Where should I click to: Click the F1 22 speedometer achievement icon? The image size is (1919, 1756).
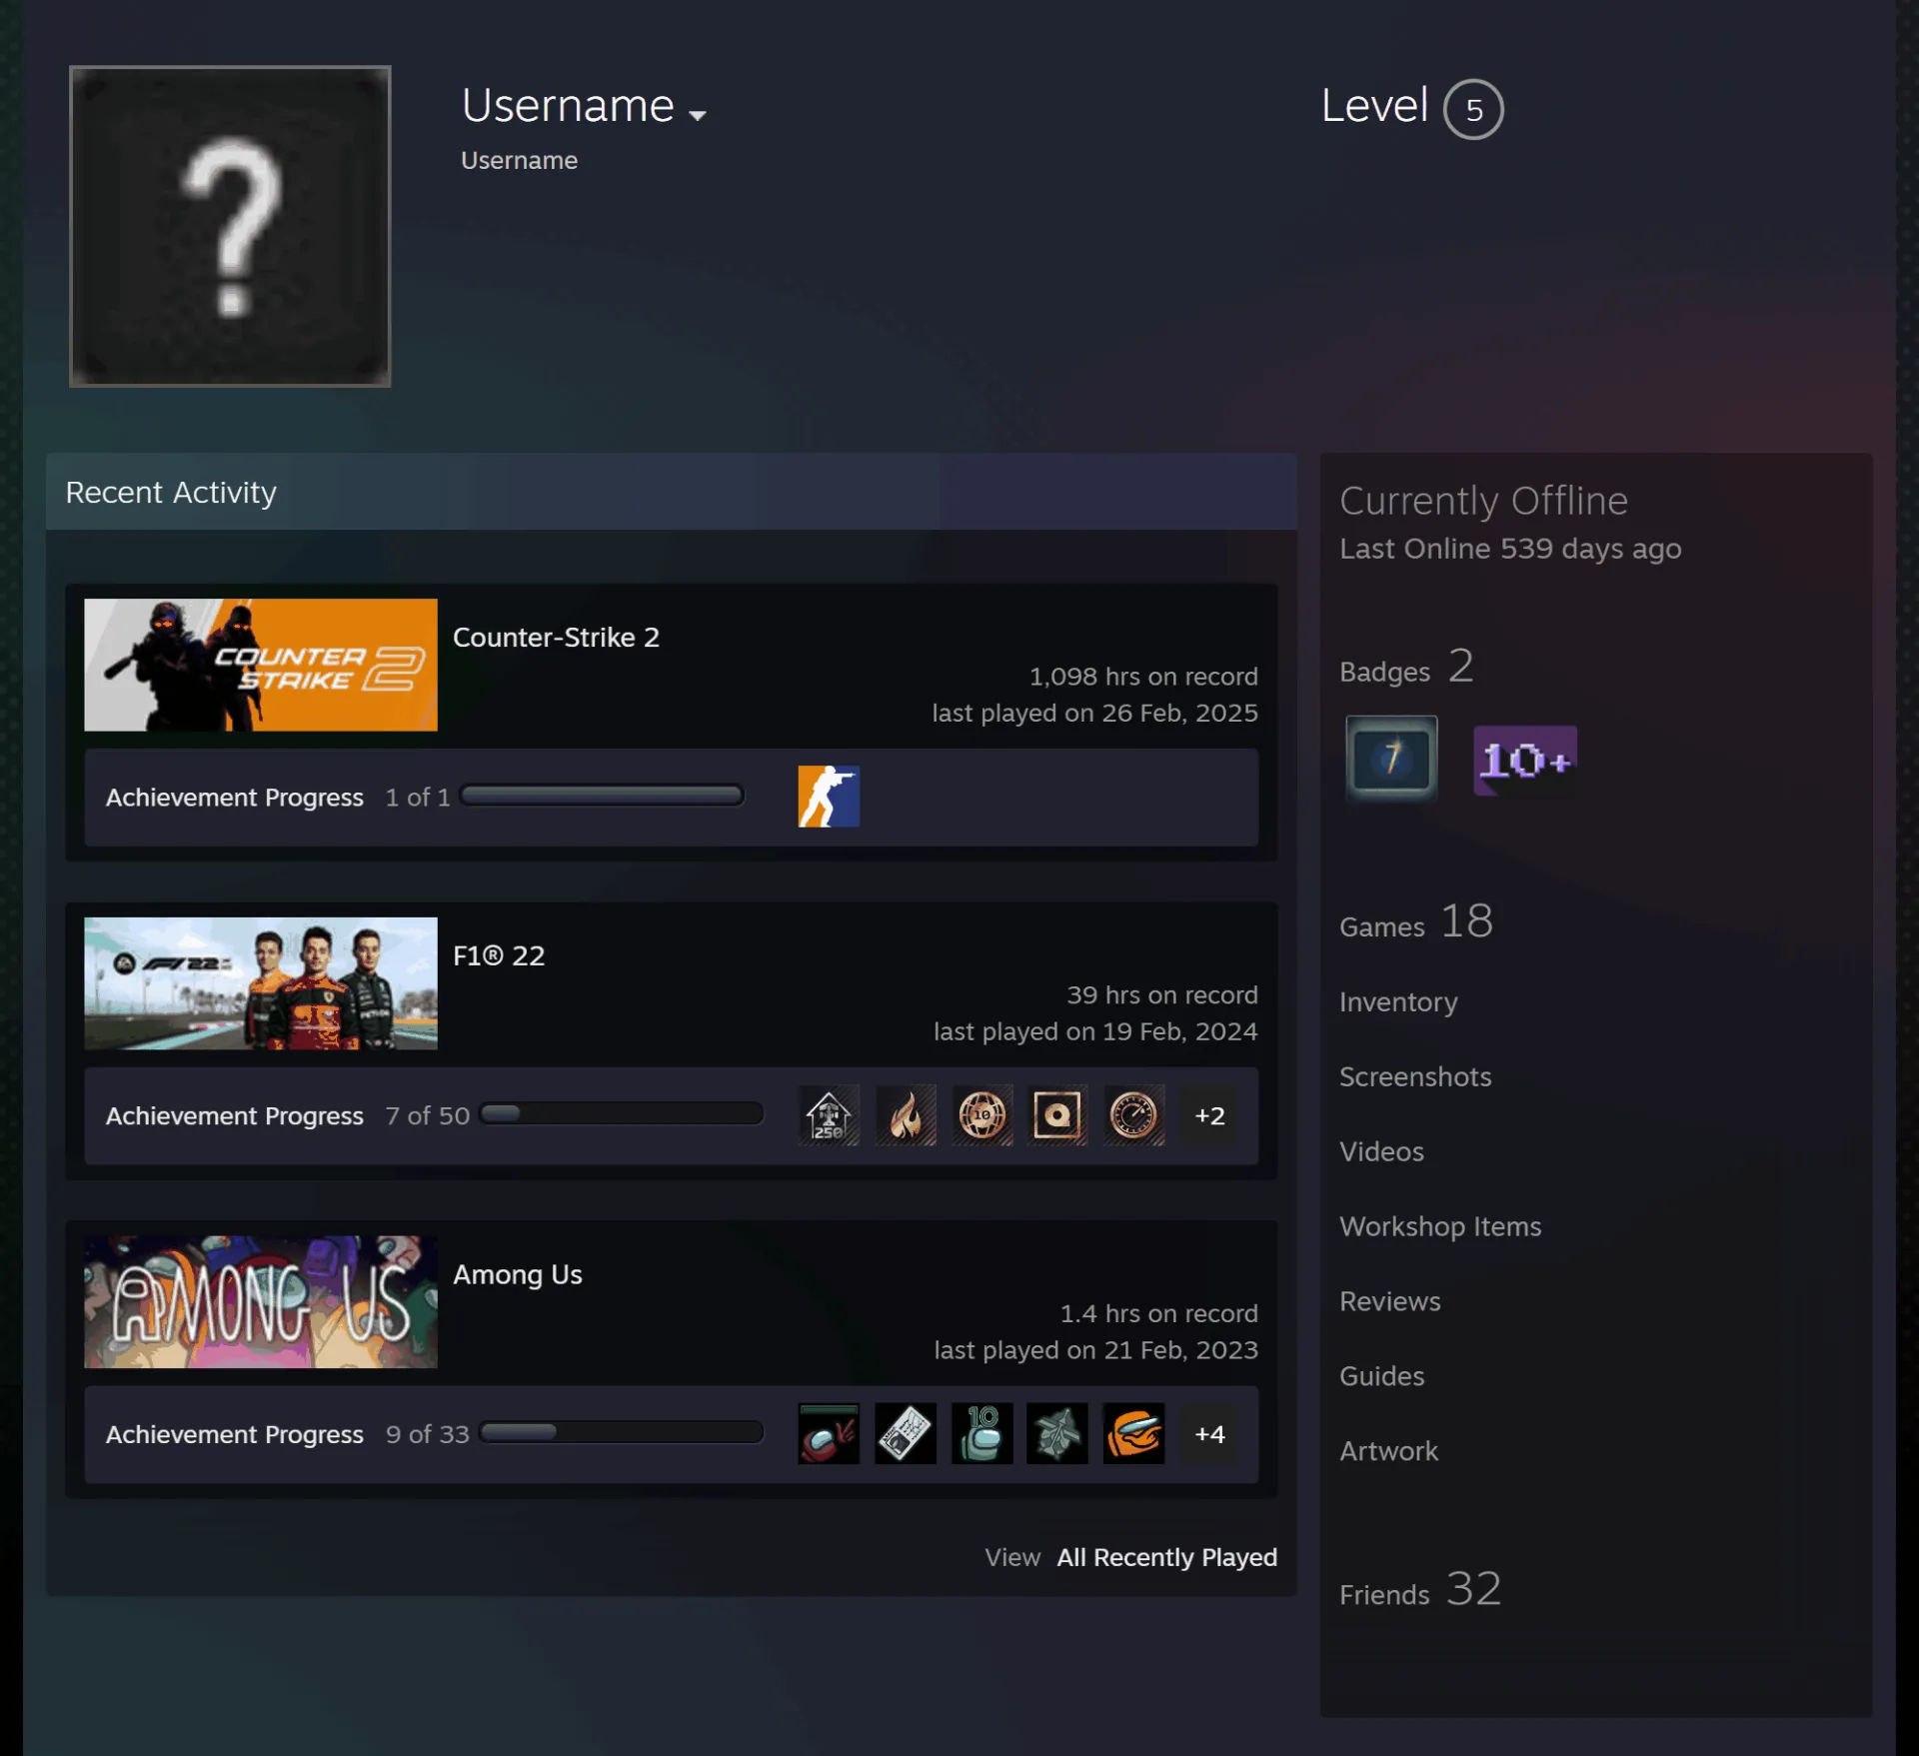pos(1133,1115)
